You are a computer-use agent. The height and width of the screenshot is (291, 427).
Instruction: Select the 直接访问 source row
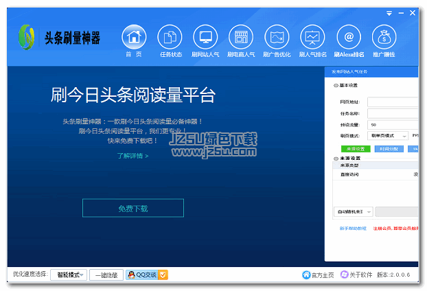(x=376, y=174)
